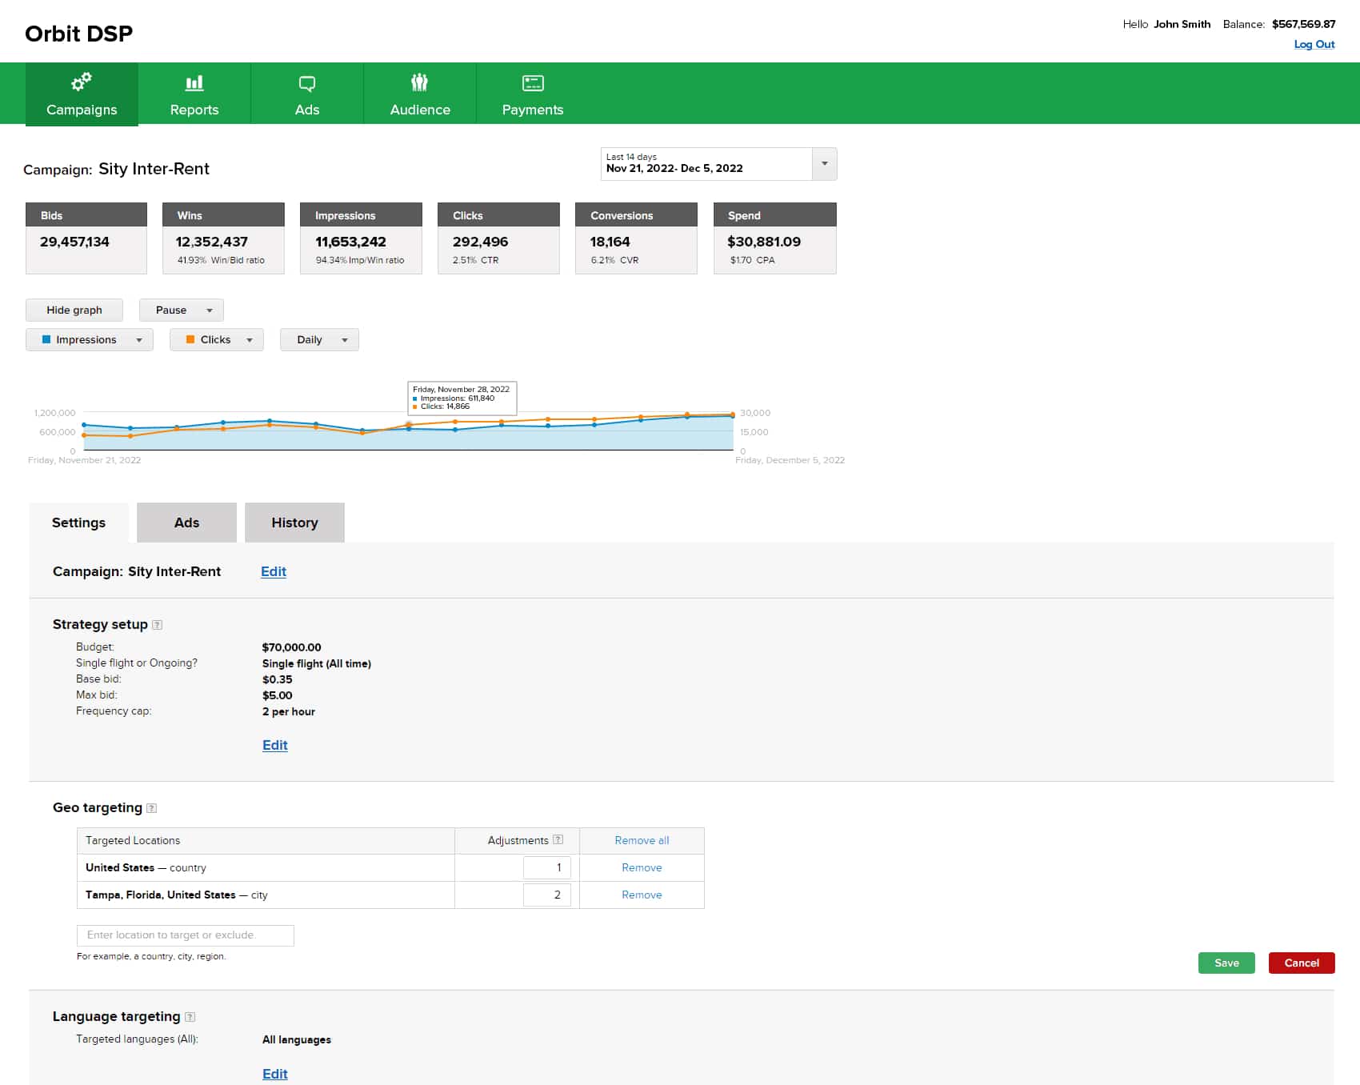Switch to the History tab
Image resolution: width=1360 pixels, height=1085 pixels.
(294, 522)
